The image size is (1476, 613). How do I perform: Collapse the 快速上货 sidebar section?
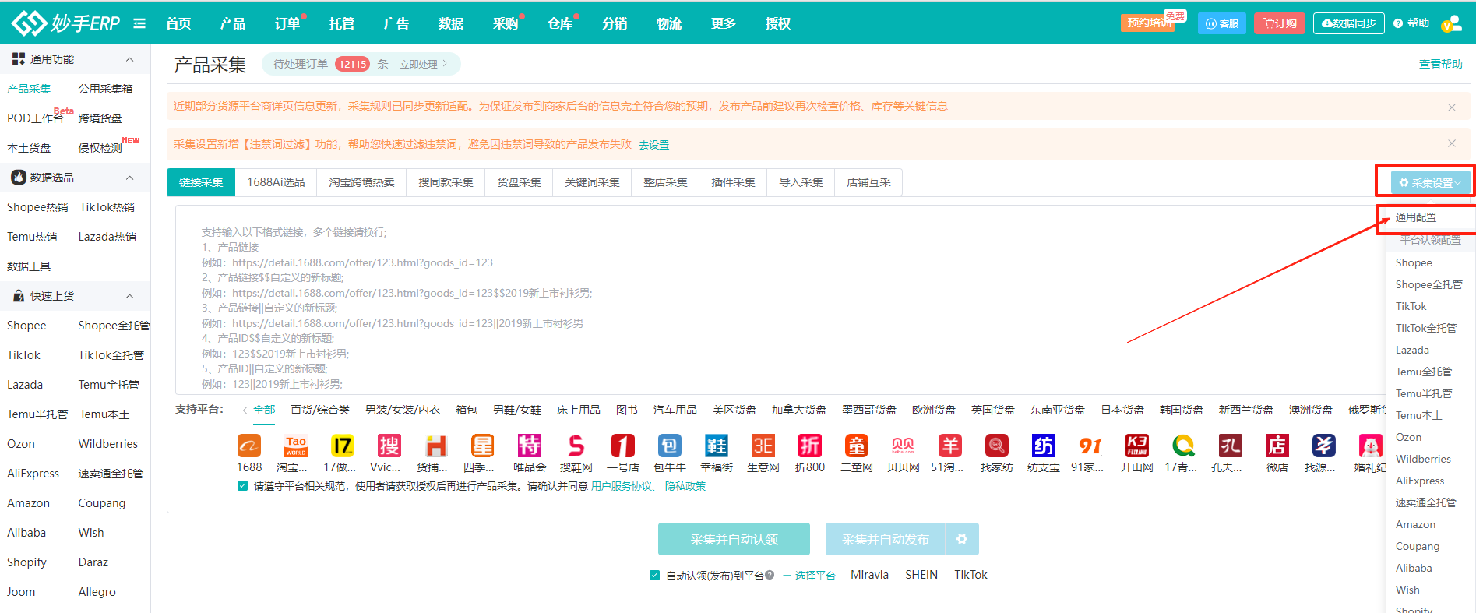(x=130, y=296)
